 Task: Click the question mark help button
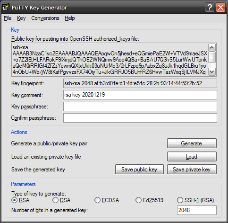210,8
